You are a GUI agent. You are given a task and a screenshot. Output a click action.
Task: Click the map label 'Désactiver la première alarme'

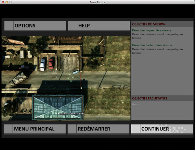coord(72,114)
